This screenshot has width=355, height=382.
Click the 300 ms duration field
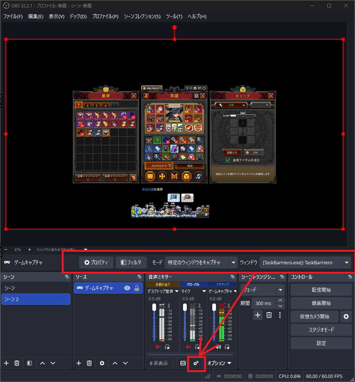tap(264, 303)
